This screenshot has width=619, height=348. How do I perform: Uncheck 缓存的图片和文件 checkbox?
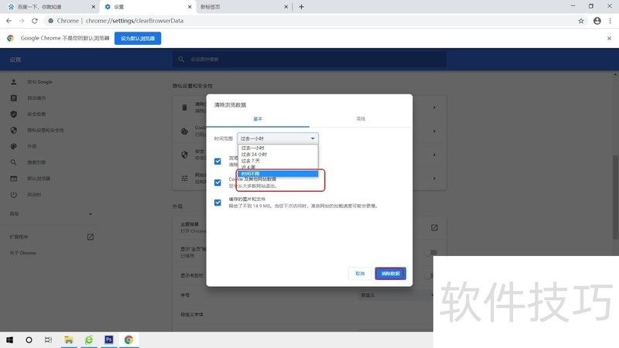pos(217,203)
